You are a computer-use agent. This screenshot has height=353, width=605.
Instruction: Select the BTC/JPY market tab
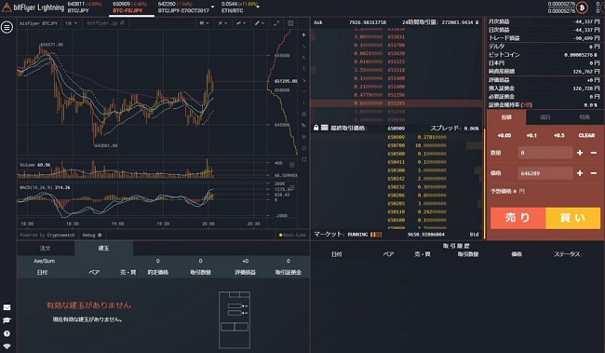tap(85, 7)
